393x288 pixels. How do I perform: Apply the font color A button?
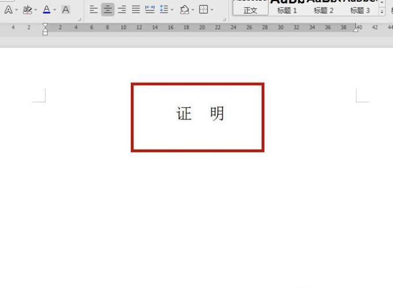(x=47, y=10)
